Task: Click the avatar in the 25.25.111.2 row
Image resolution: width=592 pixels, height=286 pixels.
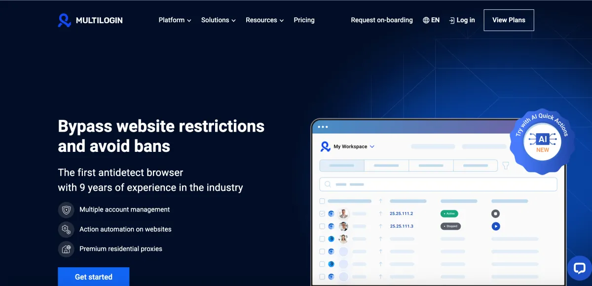Action: click(343, 214)
